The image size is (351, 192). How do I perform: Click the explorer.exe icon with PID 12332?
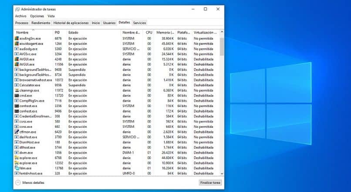(x=17, y=163)
